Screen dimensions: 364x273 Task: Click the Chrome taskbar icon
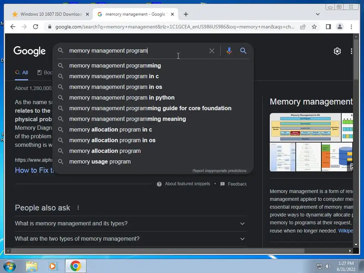pyautogui.click(x=75, y=266)
